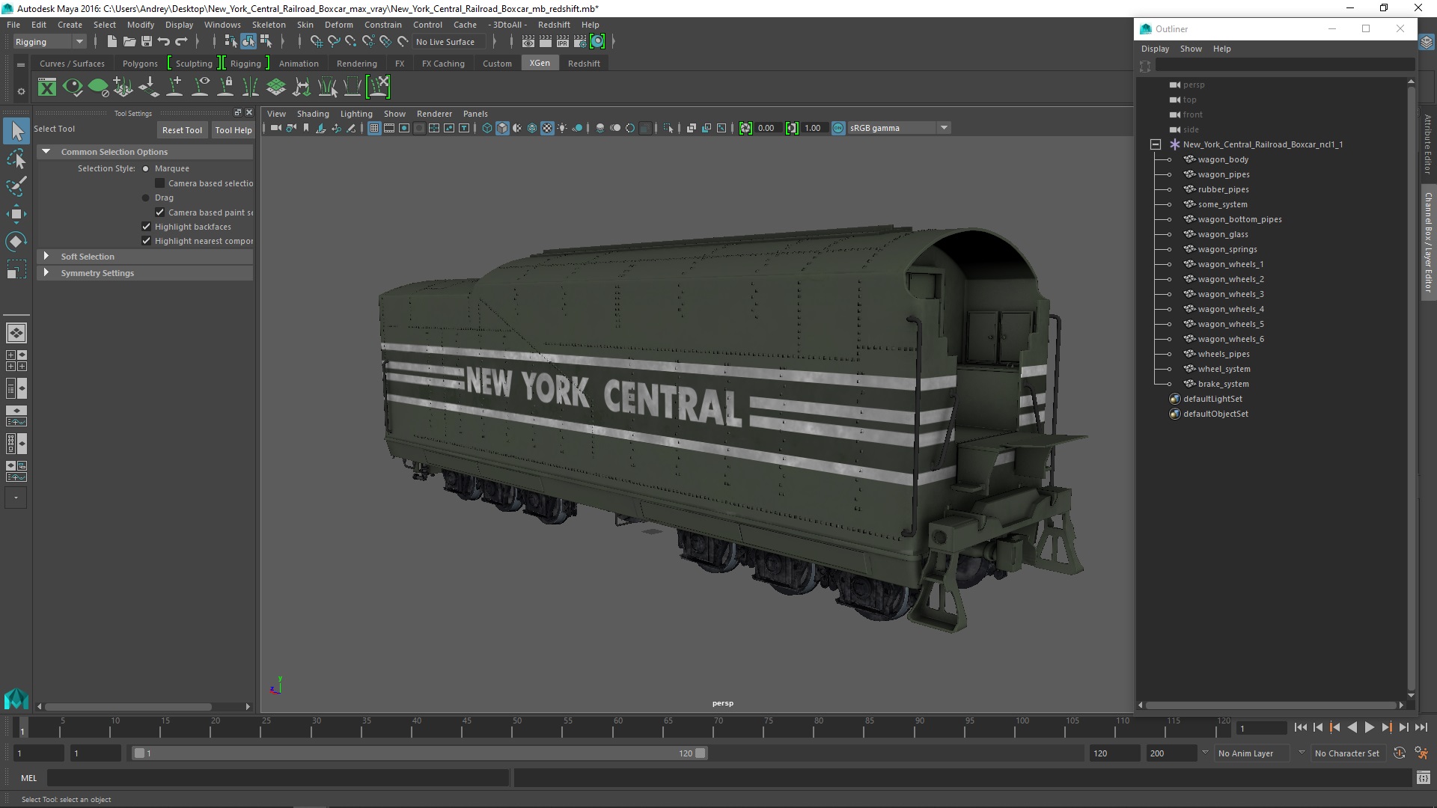Click the viewport isolate select icon
The width and height of the screenshot is (1437, 808).
668,128
